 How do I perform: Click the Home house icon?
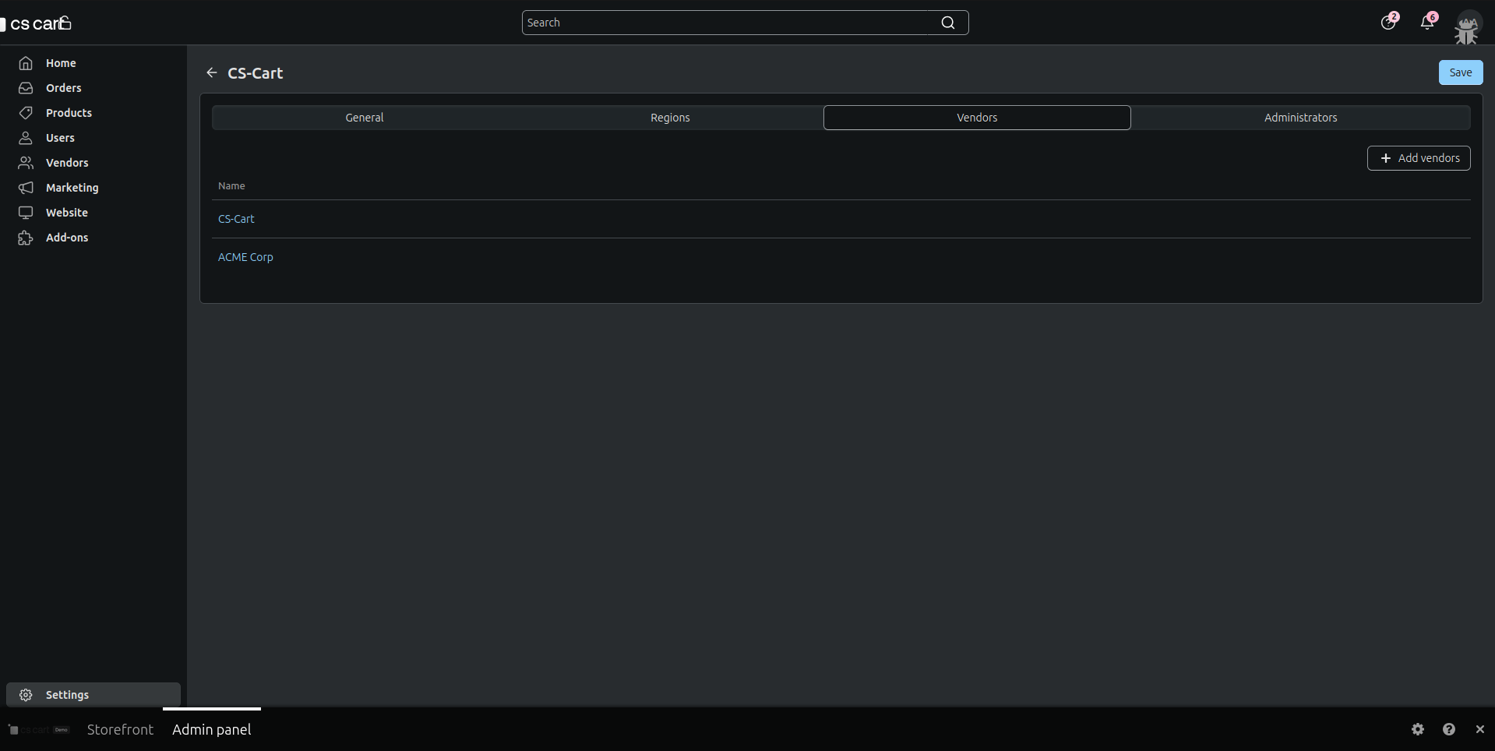26,63
